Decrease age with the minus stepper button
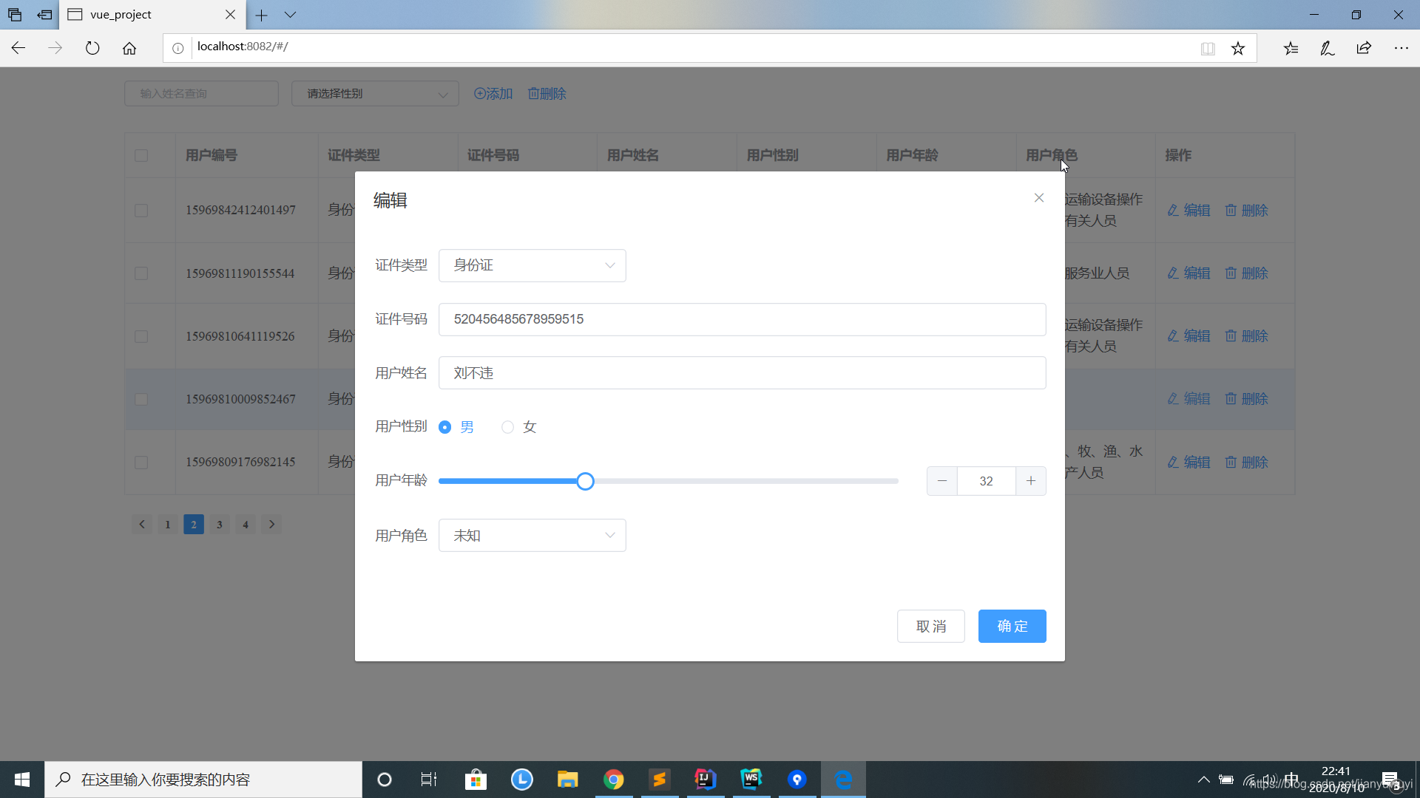The image size is (1420, 798). (942, 481)
